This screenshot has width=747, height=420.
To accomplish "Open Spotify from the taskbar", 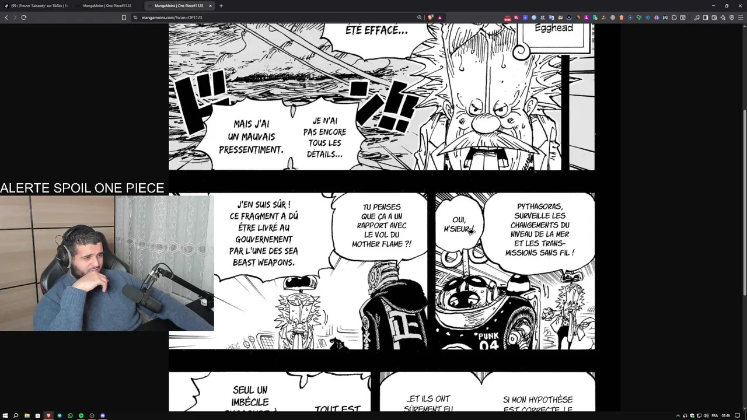I will (x=81, y=415).
